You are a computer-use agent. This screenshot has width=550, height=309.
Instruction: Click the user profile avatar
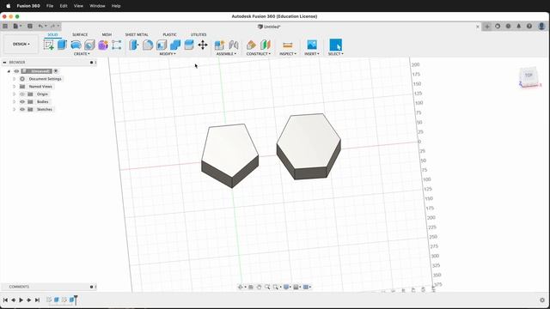pyautogui.click(x=541, y=27)
